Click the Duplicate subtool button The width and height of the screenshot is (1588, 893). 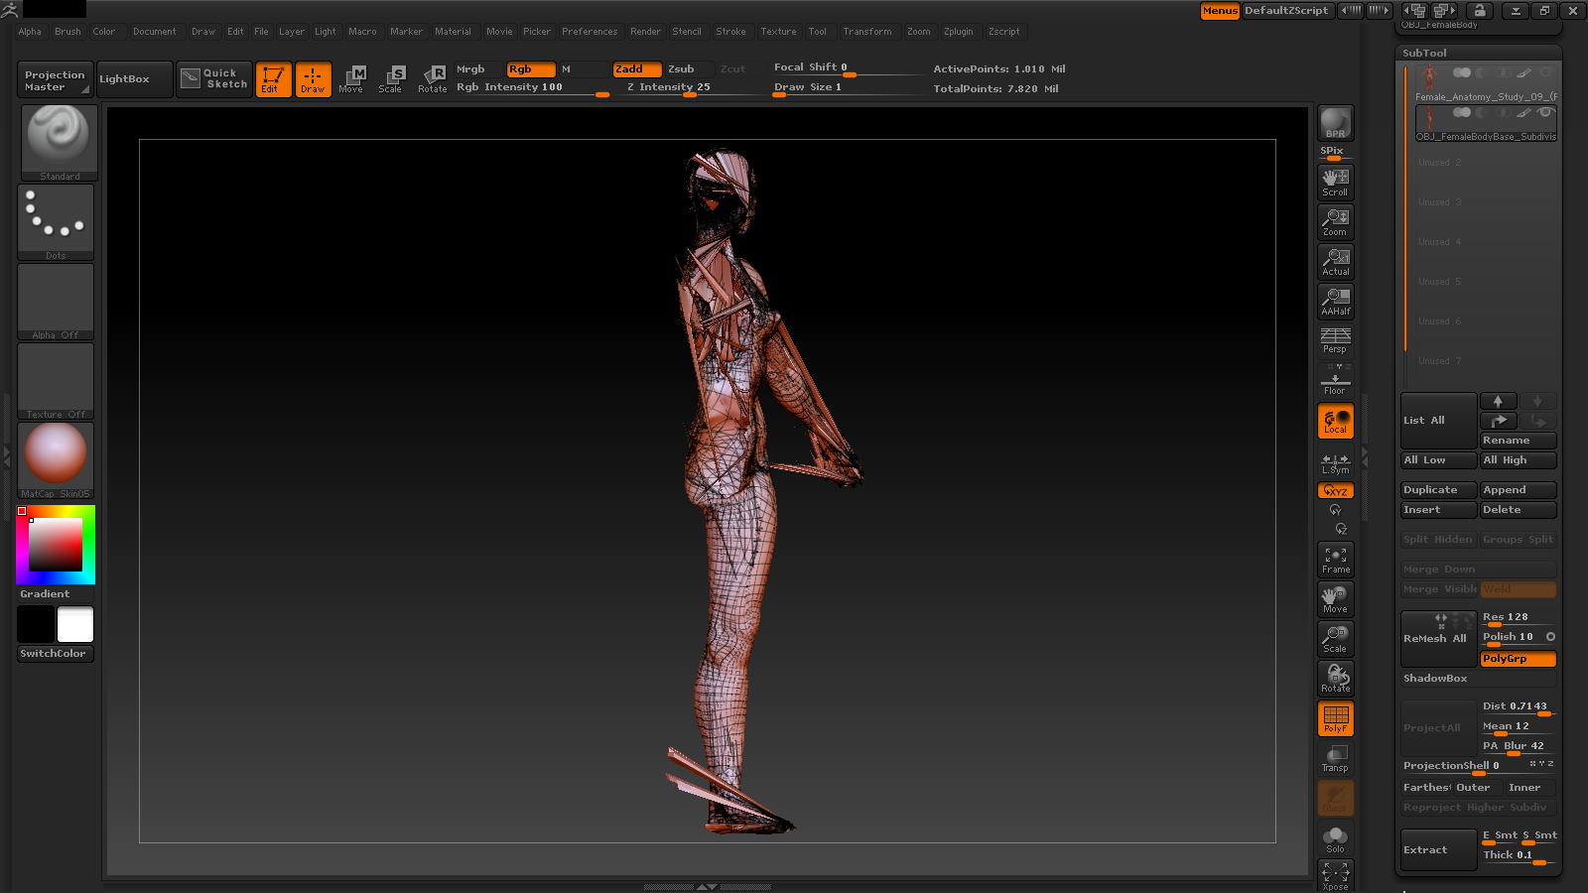[1438, 490]
